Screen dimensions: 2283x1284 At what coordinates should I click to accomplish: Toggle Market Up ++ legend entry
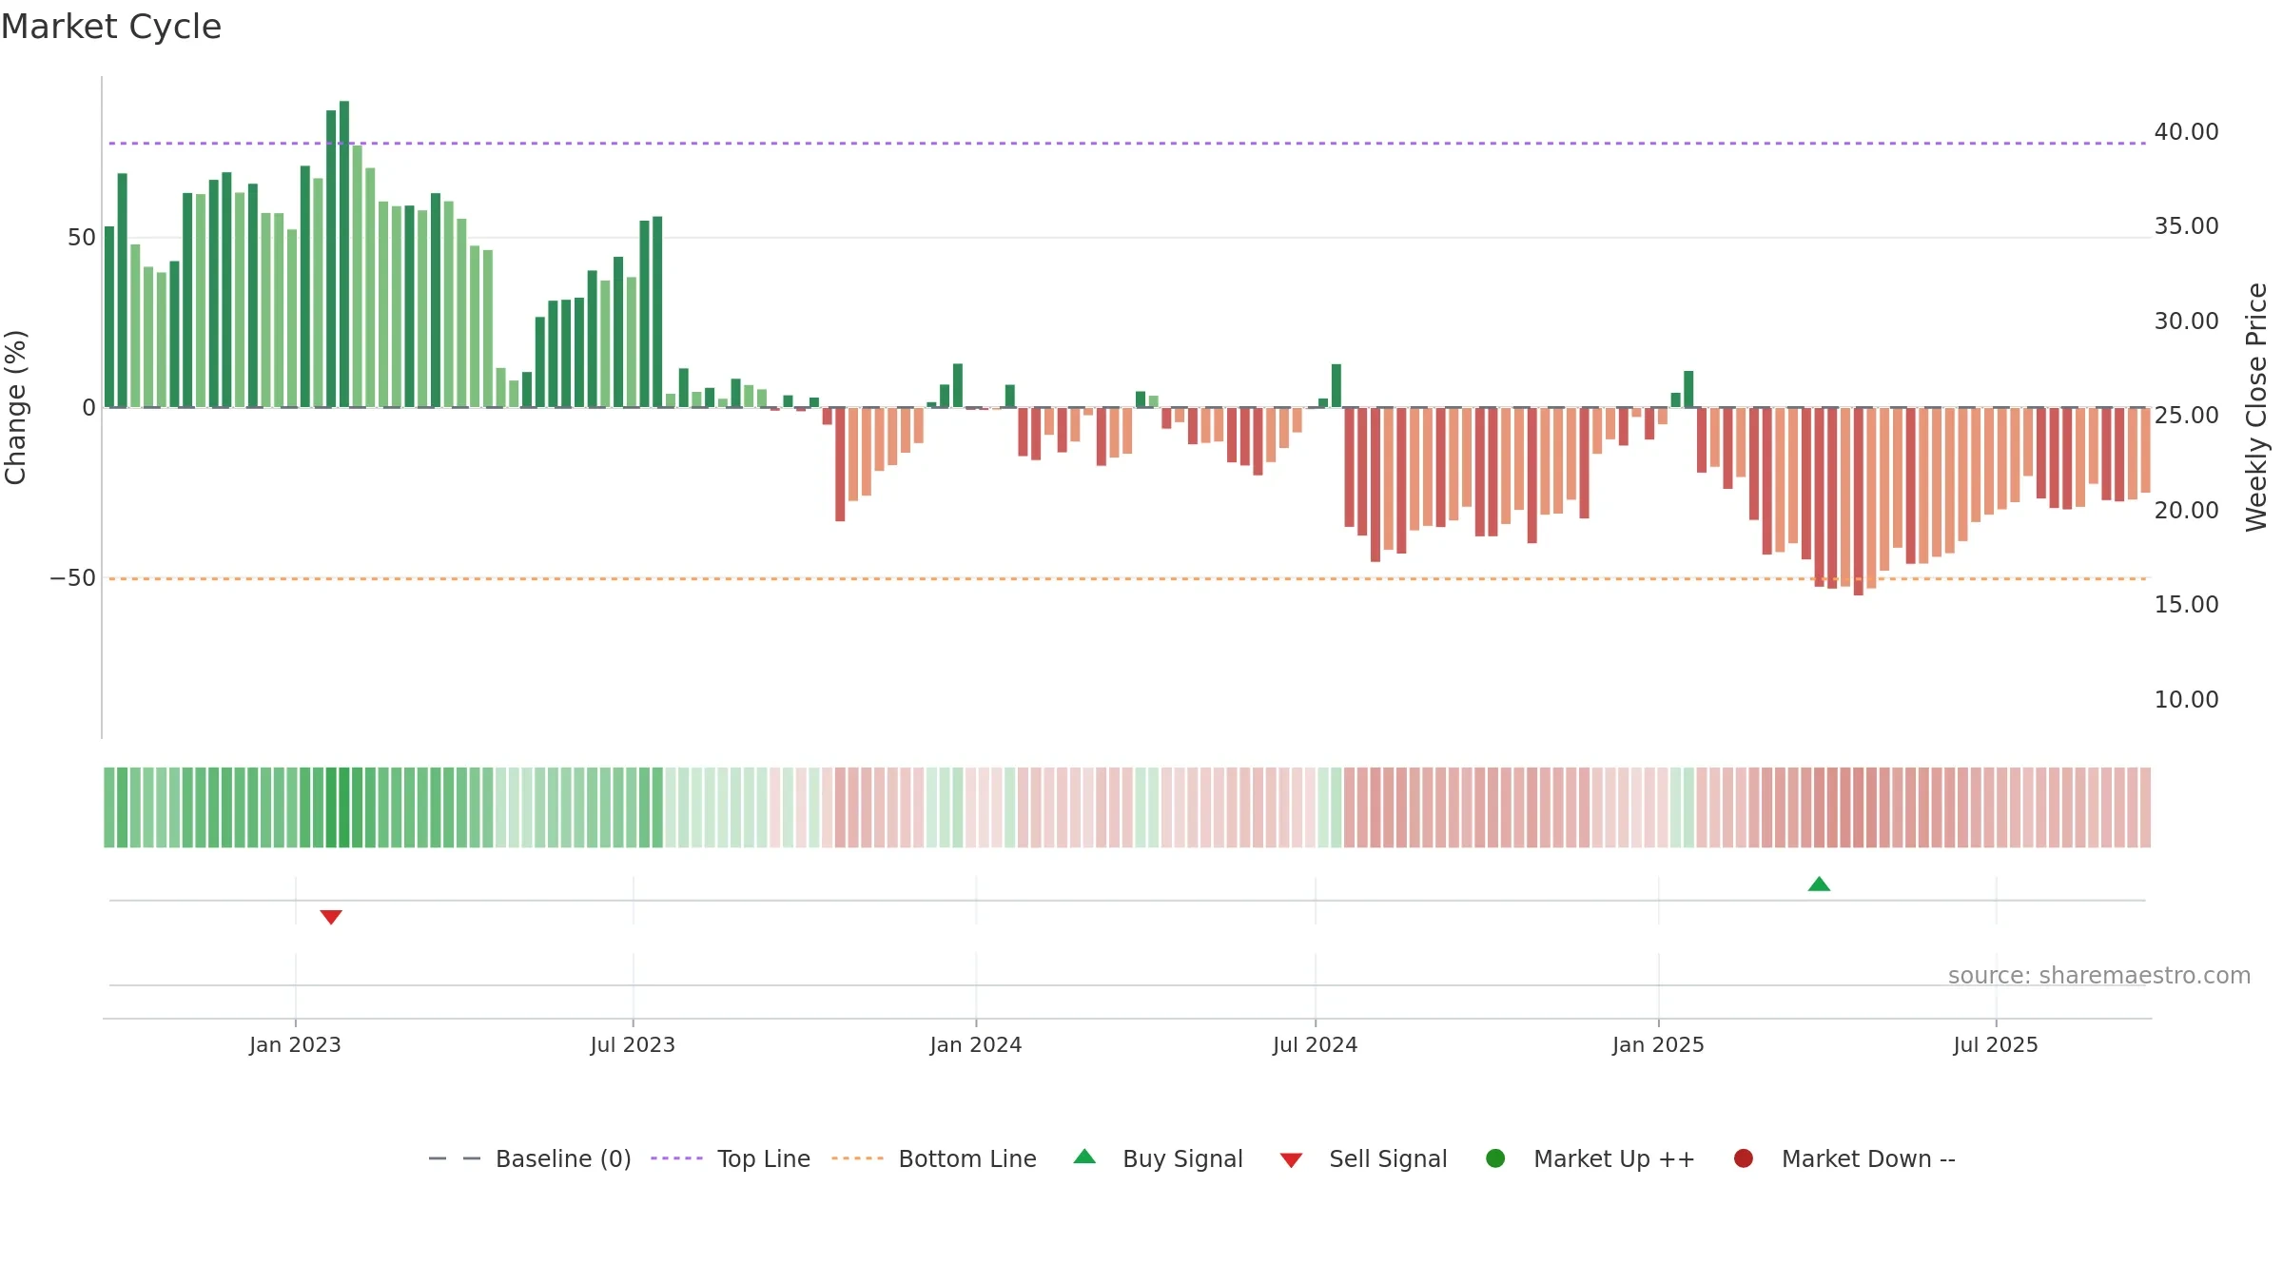tap(1590, 1158)
